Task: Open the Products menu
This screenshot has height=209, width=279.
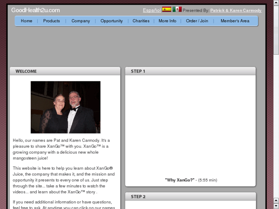Action: [51, 21]
